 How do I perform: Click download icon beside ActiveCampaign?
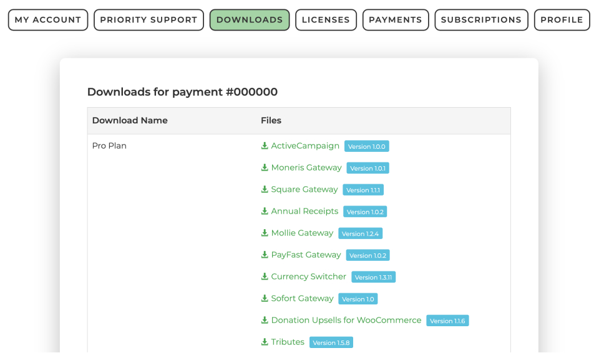[265, 146]
